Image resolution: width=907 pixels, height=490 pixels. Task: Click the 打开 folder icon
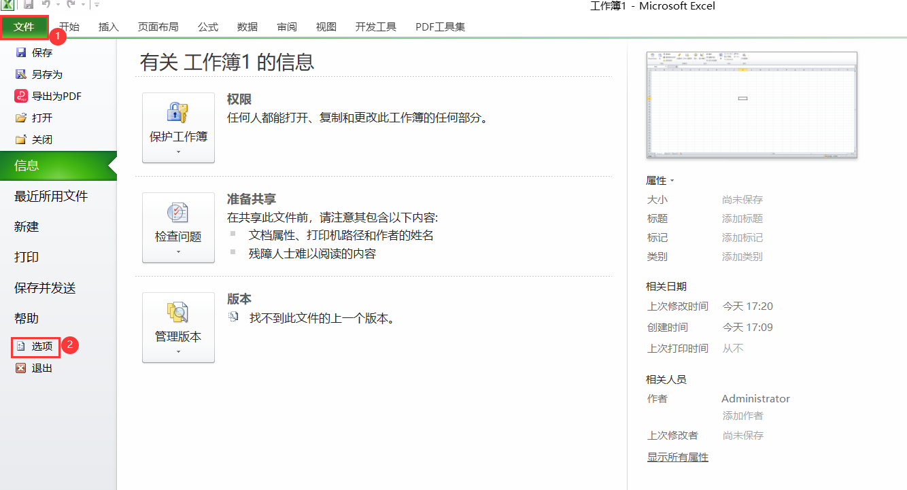pos(21,118)
